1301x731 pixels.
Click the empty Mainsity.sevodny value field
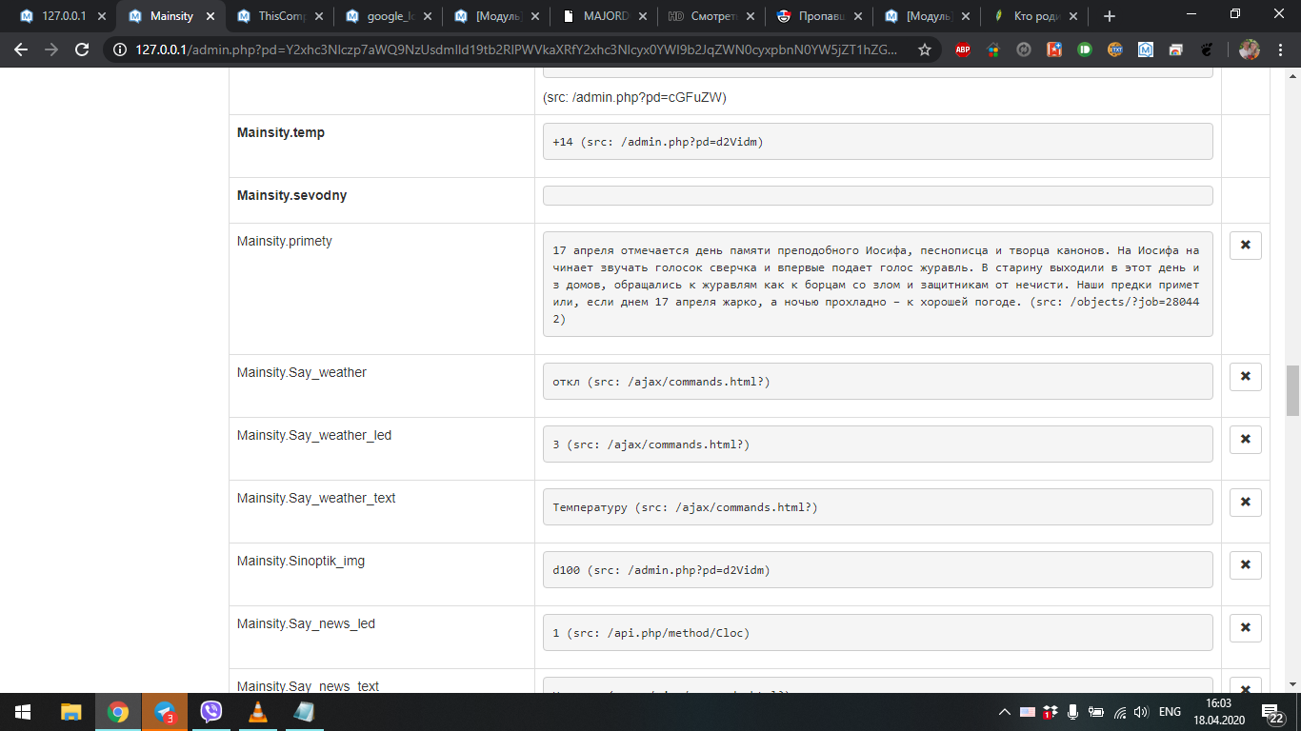(876, 196)
